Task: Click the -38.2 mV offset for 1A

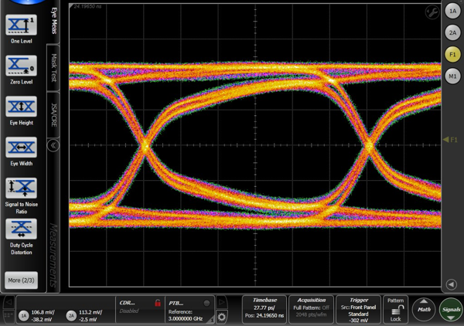Action: 42,320
